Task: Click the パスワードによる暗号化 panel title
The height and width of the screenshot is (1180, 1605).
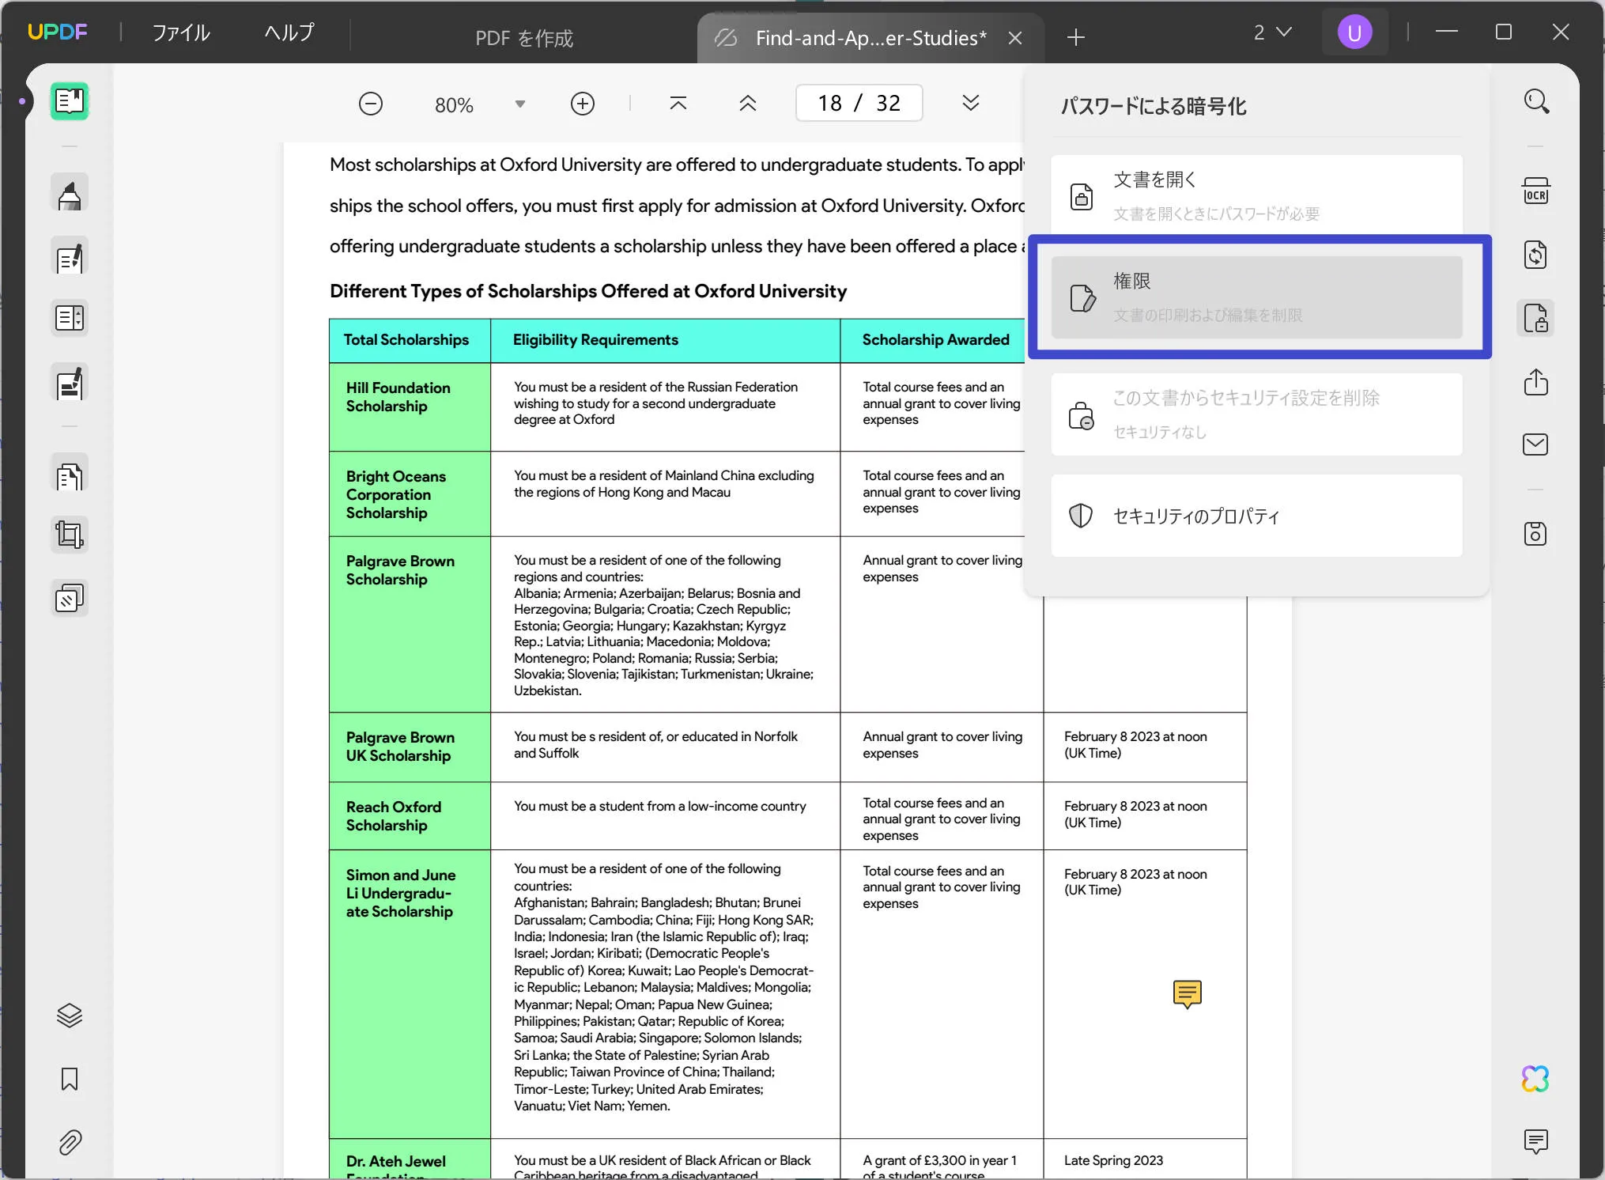Action: 1154,106
